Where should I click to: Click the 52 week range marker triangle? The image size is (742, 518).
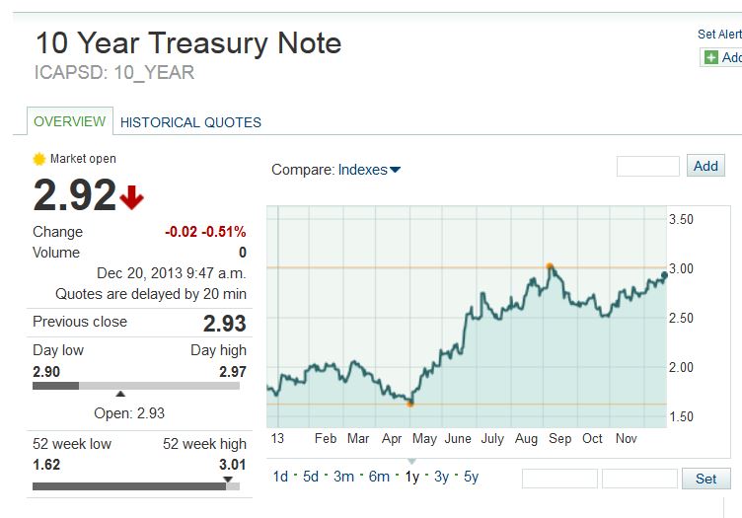(x=228, y=480)
